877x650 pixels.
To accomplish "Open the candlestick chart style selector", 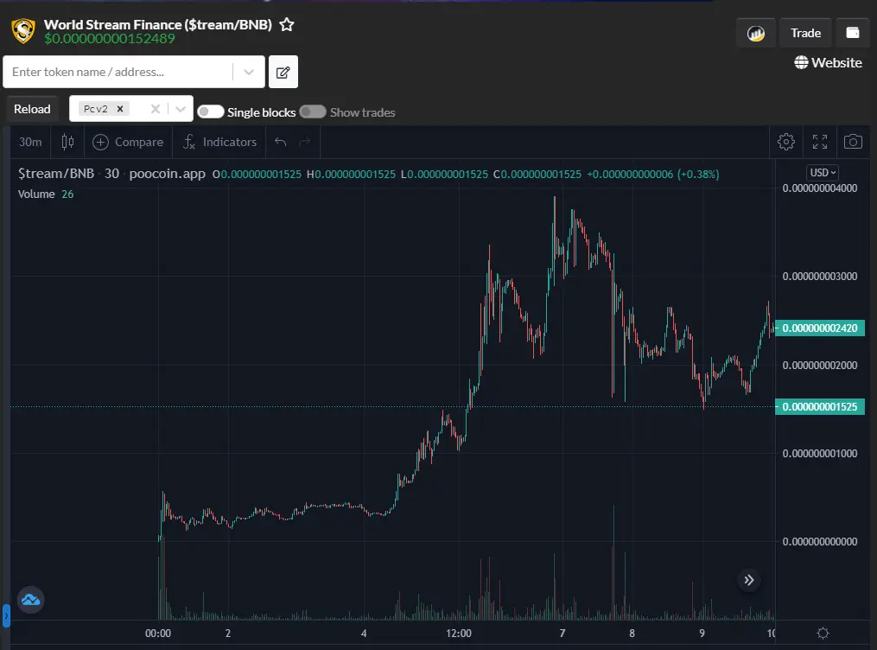I will (x=67, y=142).
